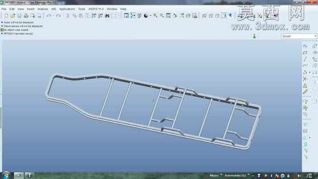Open the context-sensitive help pointer
This screenshot has height=179, width=318.
[276, 16]
